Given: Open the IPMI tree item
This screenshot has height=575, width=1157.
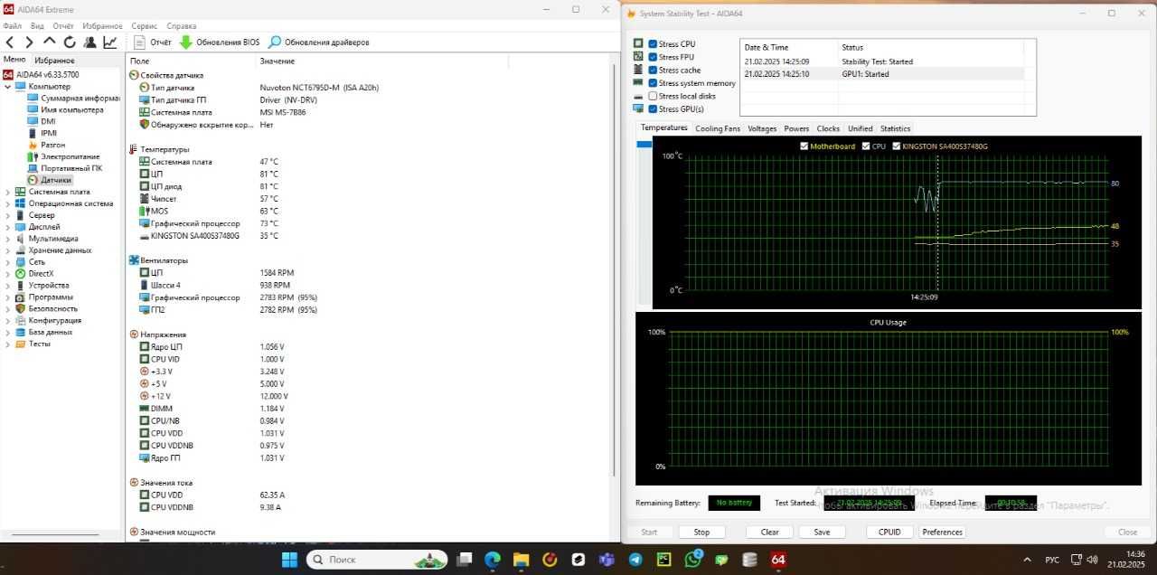Looking at the screenshot, I should click(42, 133).
